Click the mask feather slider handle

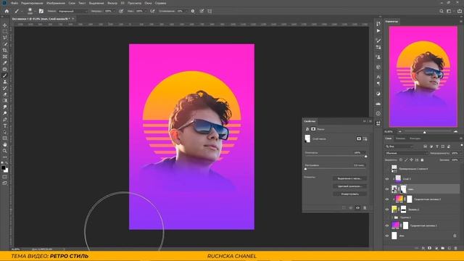pyautogui.click(x=306, y=169)
